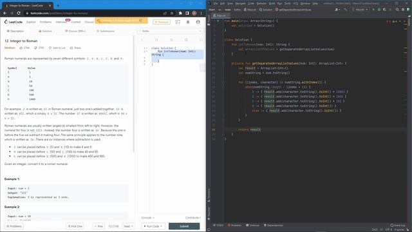Reload the LeetCode page
This screenshot has height=232, width=412.
(19, 13)
